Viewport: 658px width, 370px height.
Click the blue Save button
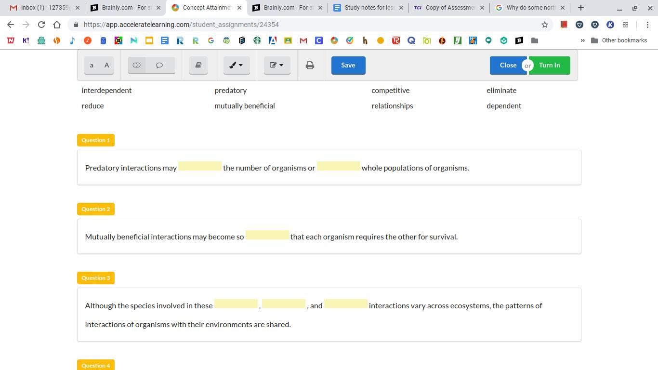pos(348,65)
